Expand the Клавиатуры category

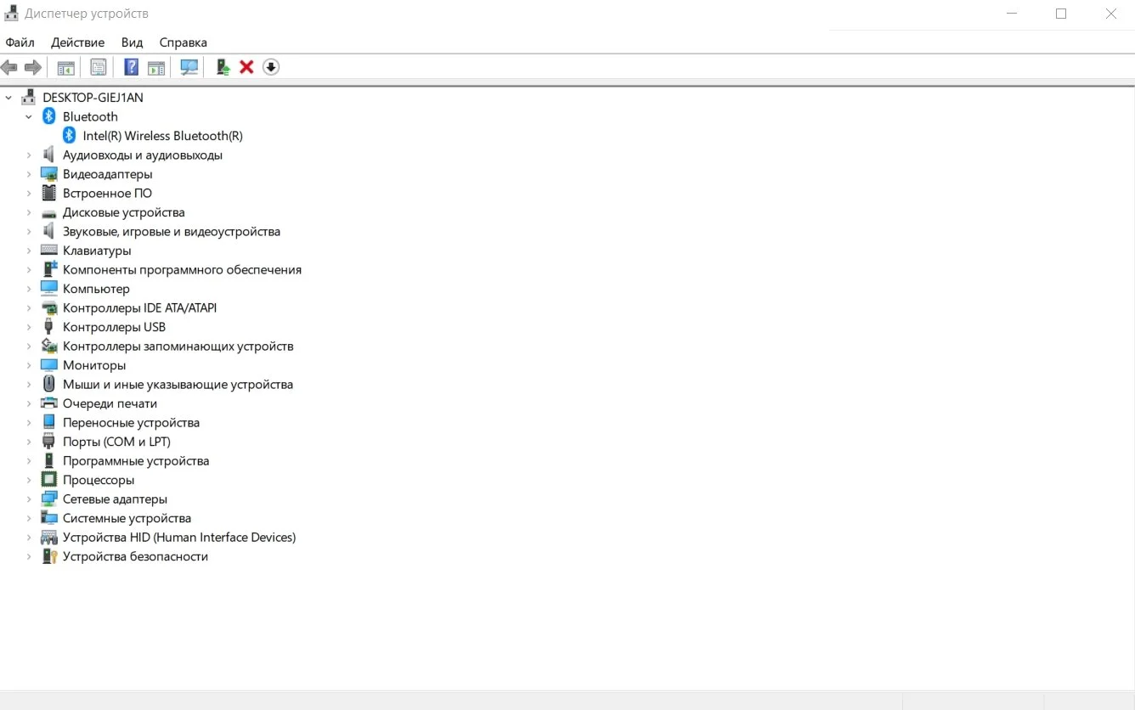click(29, 251)
